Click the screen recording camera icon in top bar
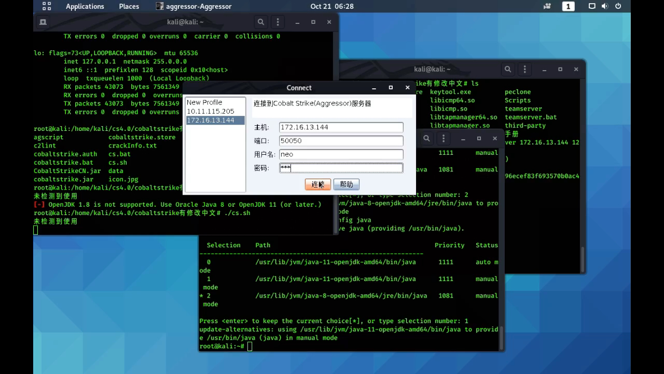 547,6
